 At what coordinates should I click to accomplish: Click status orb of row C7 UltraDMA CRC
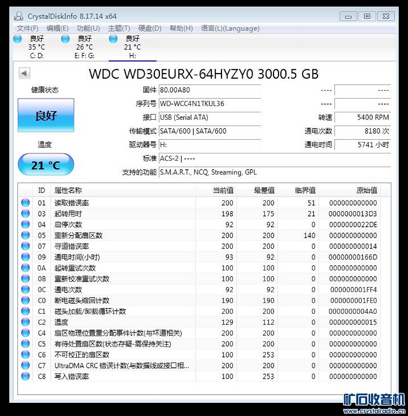pyautogui.click(x=26, y=366)
